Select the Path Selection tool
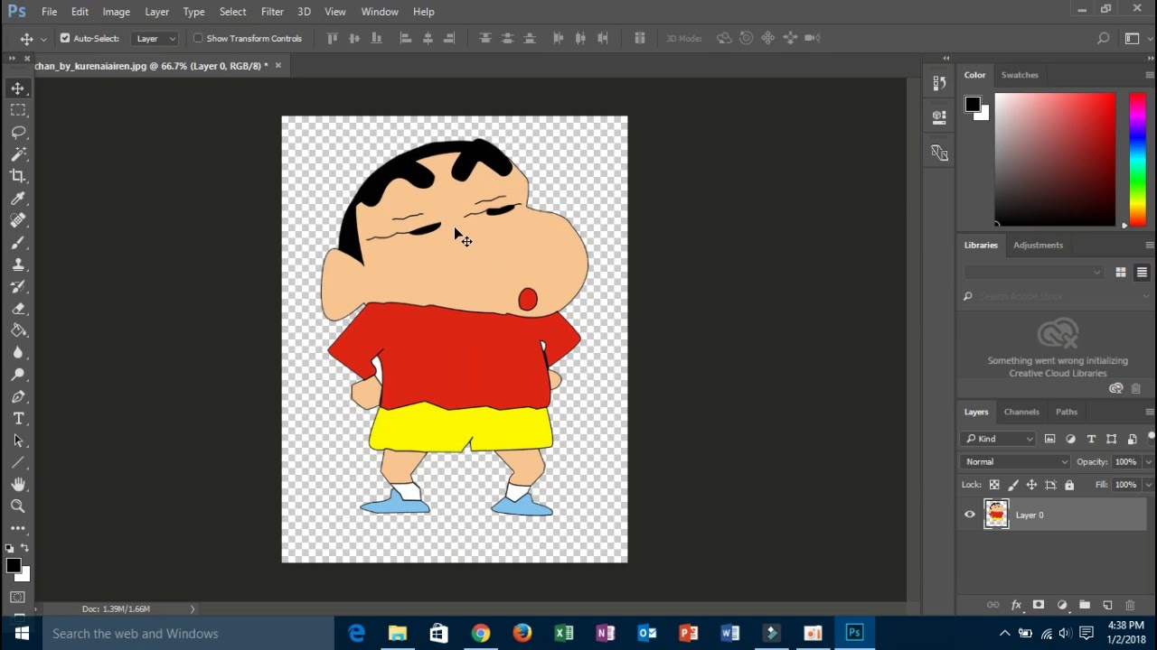The height and width of the screenshot is (650, 1157). [x=18, y=441]
